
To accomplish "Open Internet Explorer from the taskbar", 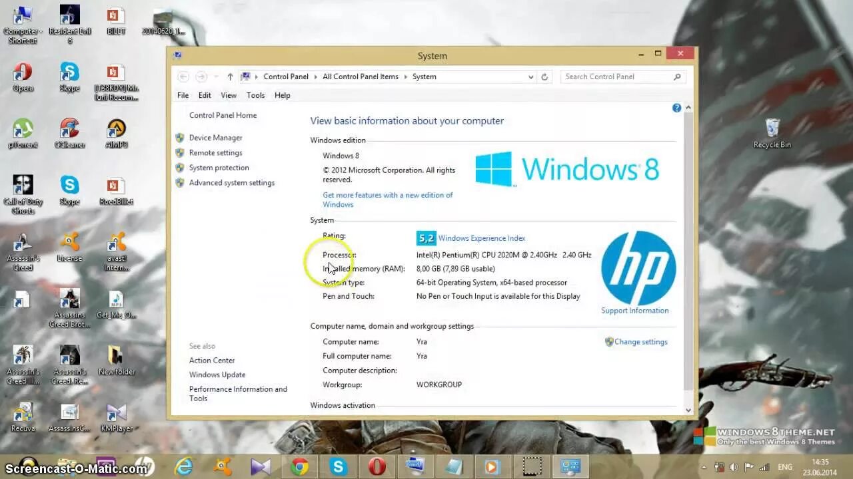I will click(183, 466).
